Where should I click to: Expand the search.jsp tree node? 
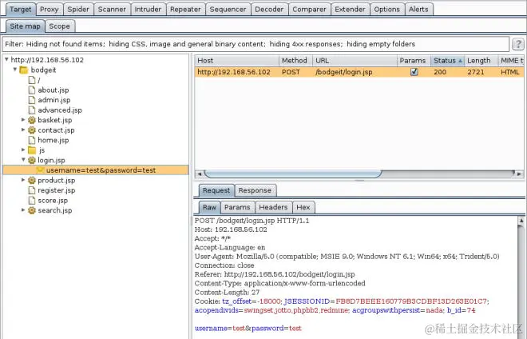point(23,209)
